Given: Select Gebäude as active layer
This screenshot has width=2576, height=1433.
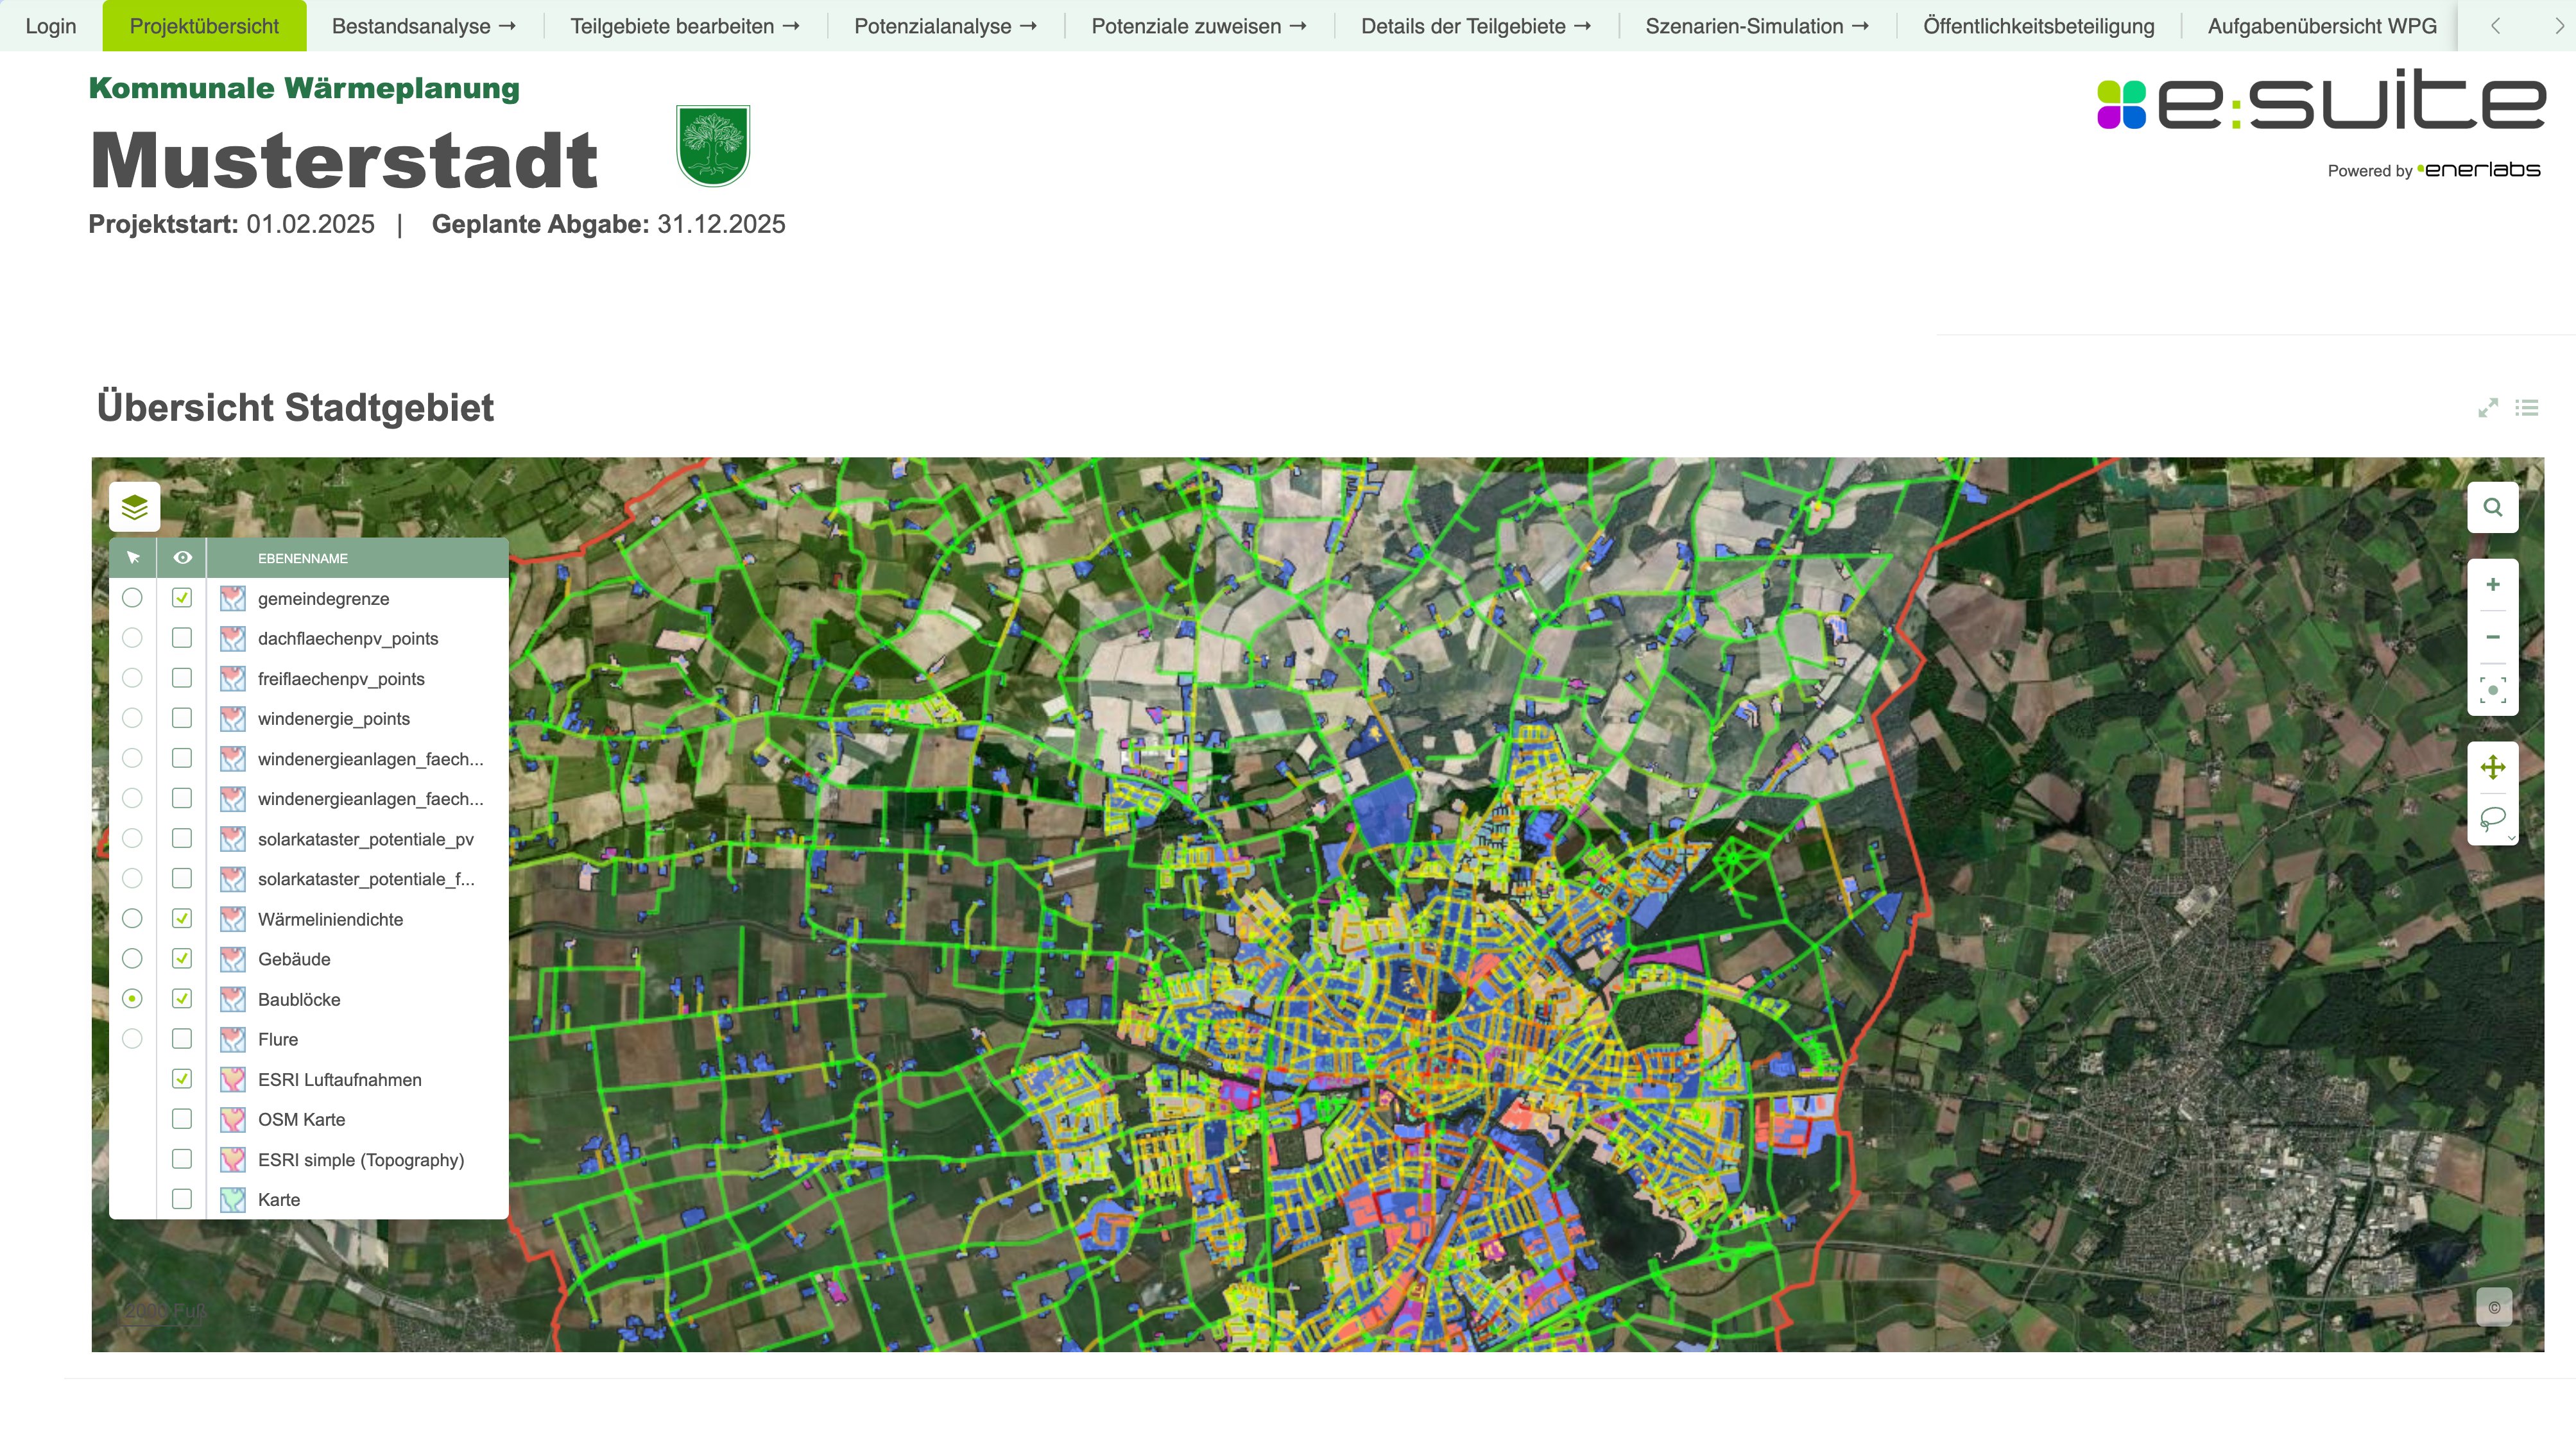Looking at the screenshot, I should coord(132,958).
